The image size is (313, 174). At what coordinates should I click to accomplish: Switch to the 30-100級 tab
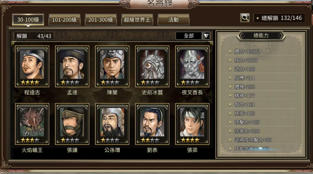[x=28, y=19]
